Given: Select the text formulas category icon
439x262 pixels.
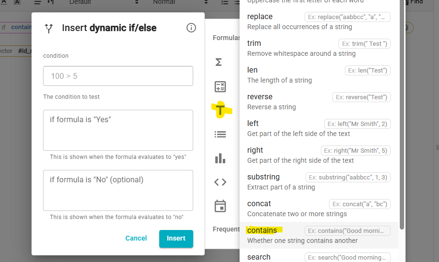Looking at the screenshot, I should pos(220,110).
